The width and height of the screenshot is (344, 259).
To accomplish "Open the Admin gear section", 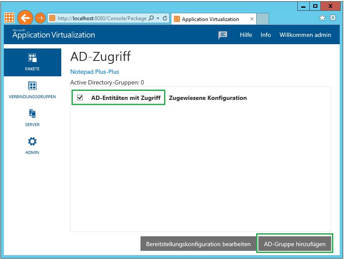I will click(33, 146).
